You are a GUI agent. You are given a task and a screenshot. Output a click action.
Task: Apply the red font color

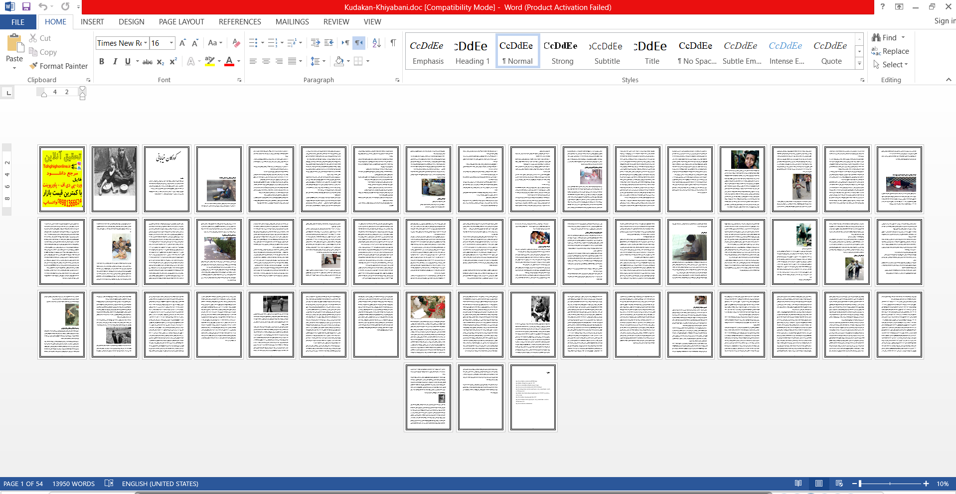pos(229,61)
